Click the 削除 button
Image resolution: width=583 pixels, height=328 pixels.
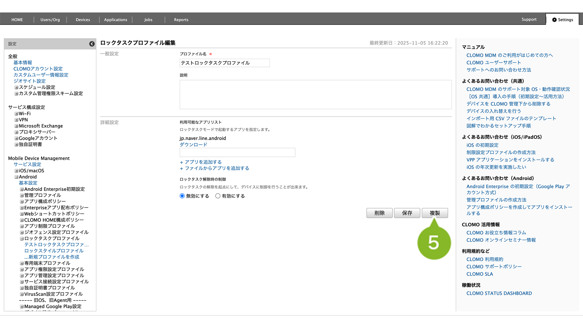pos(379,213)
